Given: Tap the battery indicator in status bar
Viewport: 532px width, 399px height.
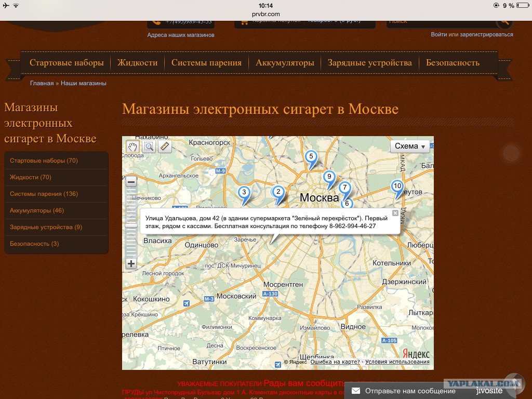Looking at the screenshot, I should pyautogui.click(x=522, y=5).
